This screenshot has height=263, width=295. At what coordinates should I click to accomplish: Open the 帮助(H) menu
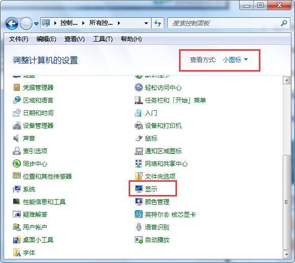131,39
